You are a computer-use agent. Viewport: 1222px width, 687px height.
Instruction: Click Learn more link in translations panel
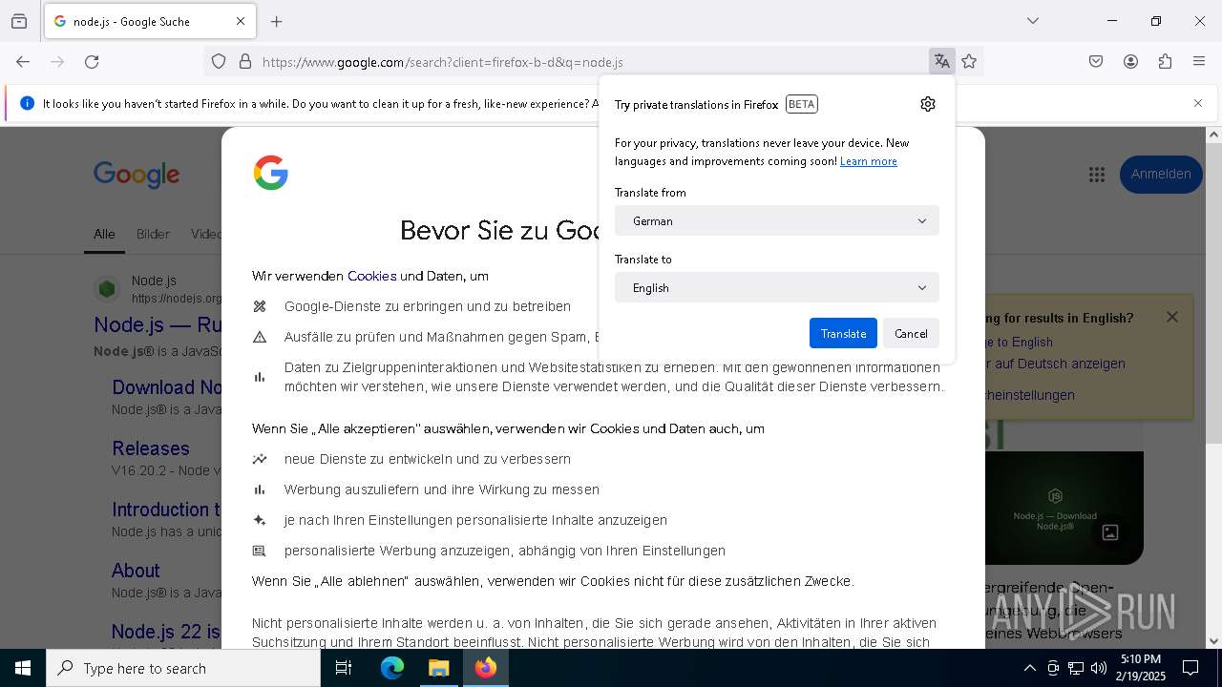click(869, 161)
